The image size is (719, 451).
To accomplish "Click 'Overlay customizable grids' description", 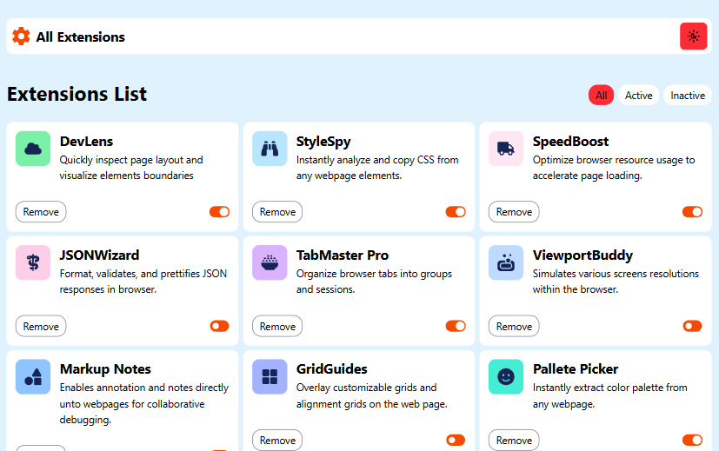I will 371,395.
